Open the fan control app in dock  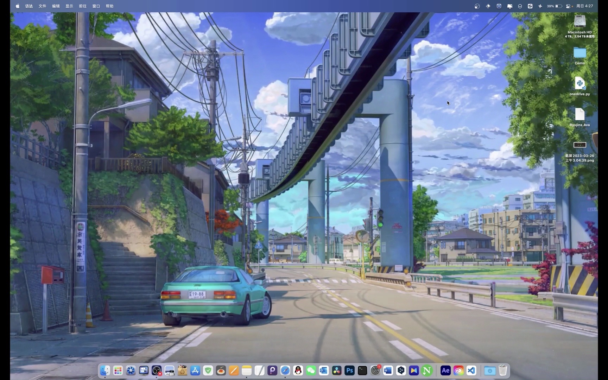131,370
